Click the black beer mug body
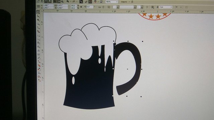 pyautogui.click(x=90, y=87)
